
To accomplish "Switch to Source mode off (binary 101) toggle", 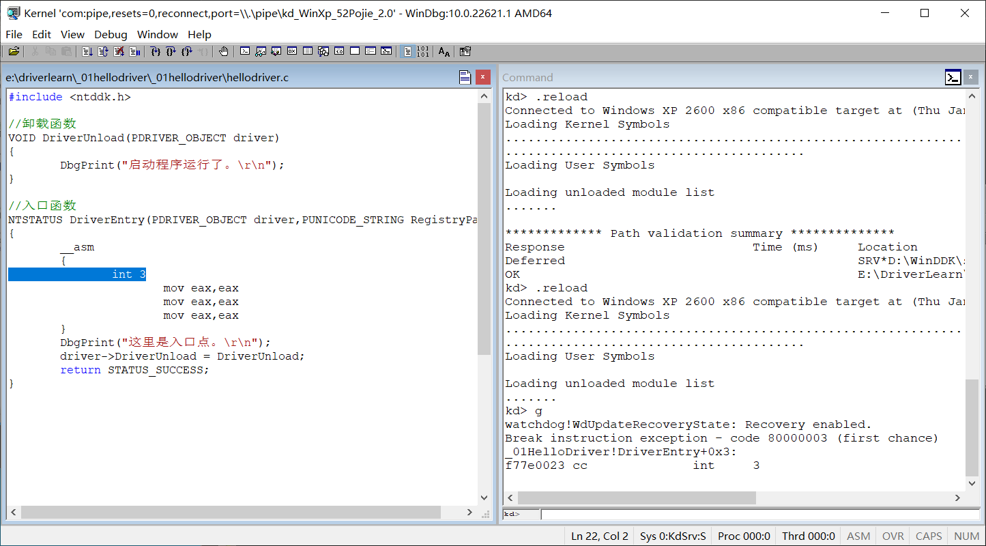I will pos(423,51).
